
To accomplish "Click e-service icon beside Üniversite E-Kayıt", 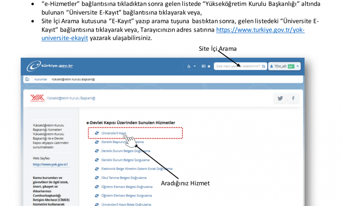I will point(96,133).
